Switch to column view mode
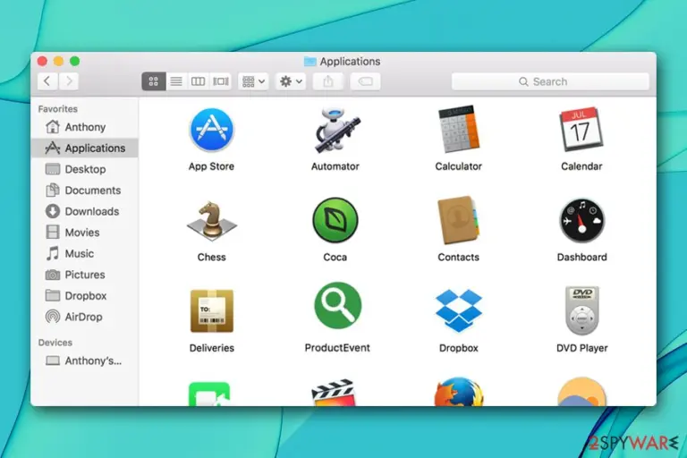 [x=198, y=81]
